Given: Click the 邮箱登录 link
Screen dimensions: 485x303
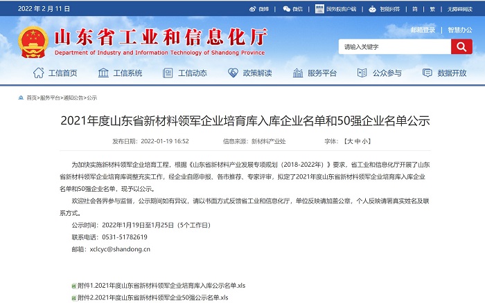Looking at the screenshot, I should pyautogui.click(x=423, y=30).
